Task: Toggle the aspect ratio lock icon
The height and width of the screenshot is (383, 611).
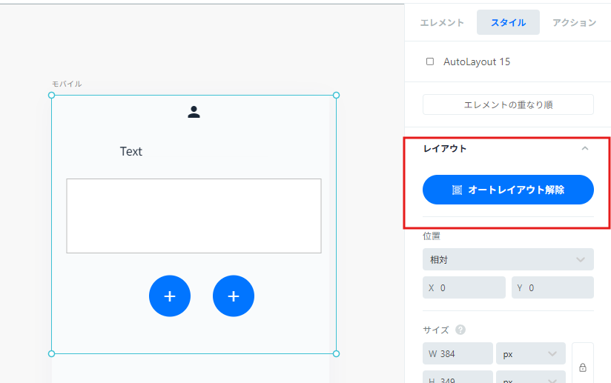Action: point(582,367)
